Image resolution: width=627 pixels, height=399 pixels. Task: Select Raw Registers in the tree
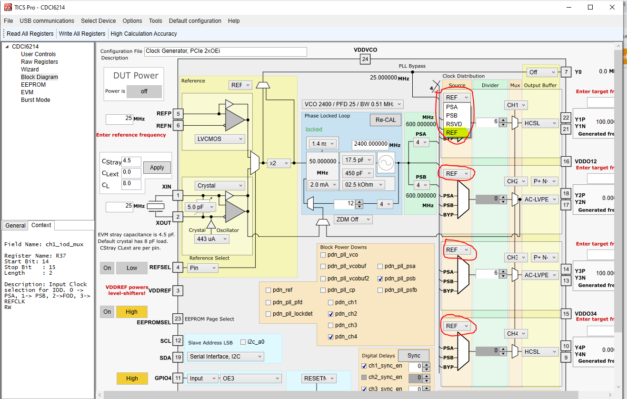point(40,62)
